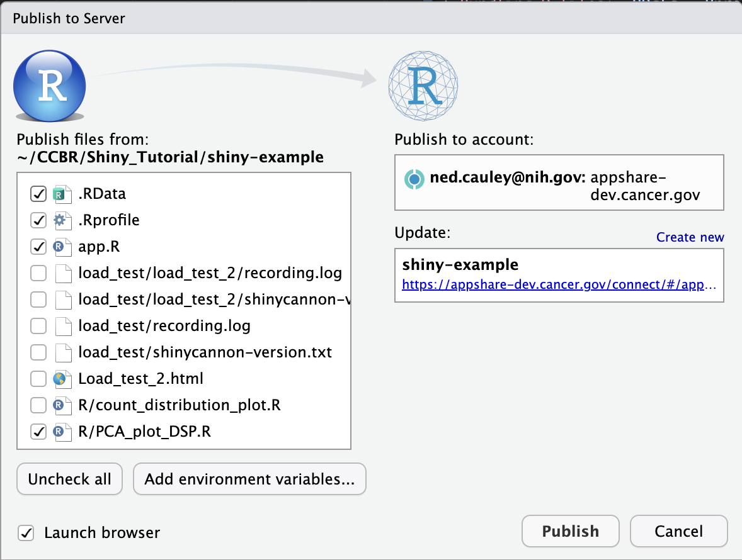Click the wireframe R server logo

(423, 86)
